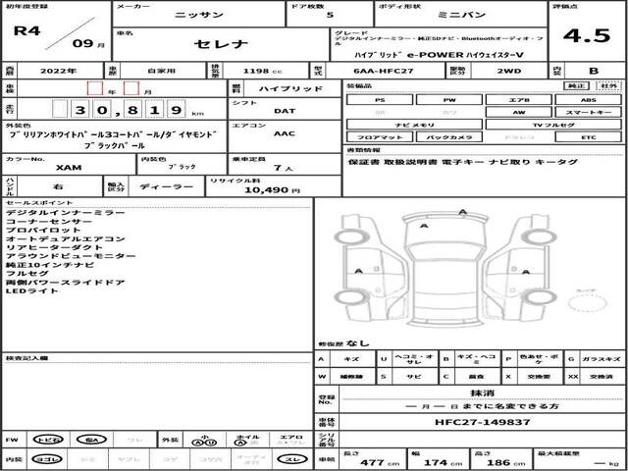The height and width of the screenshot is (471, 628).
Task: Click the empty red inspection year box
Action: coord(95,88)
